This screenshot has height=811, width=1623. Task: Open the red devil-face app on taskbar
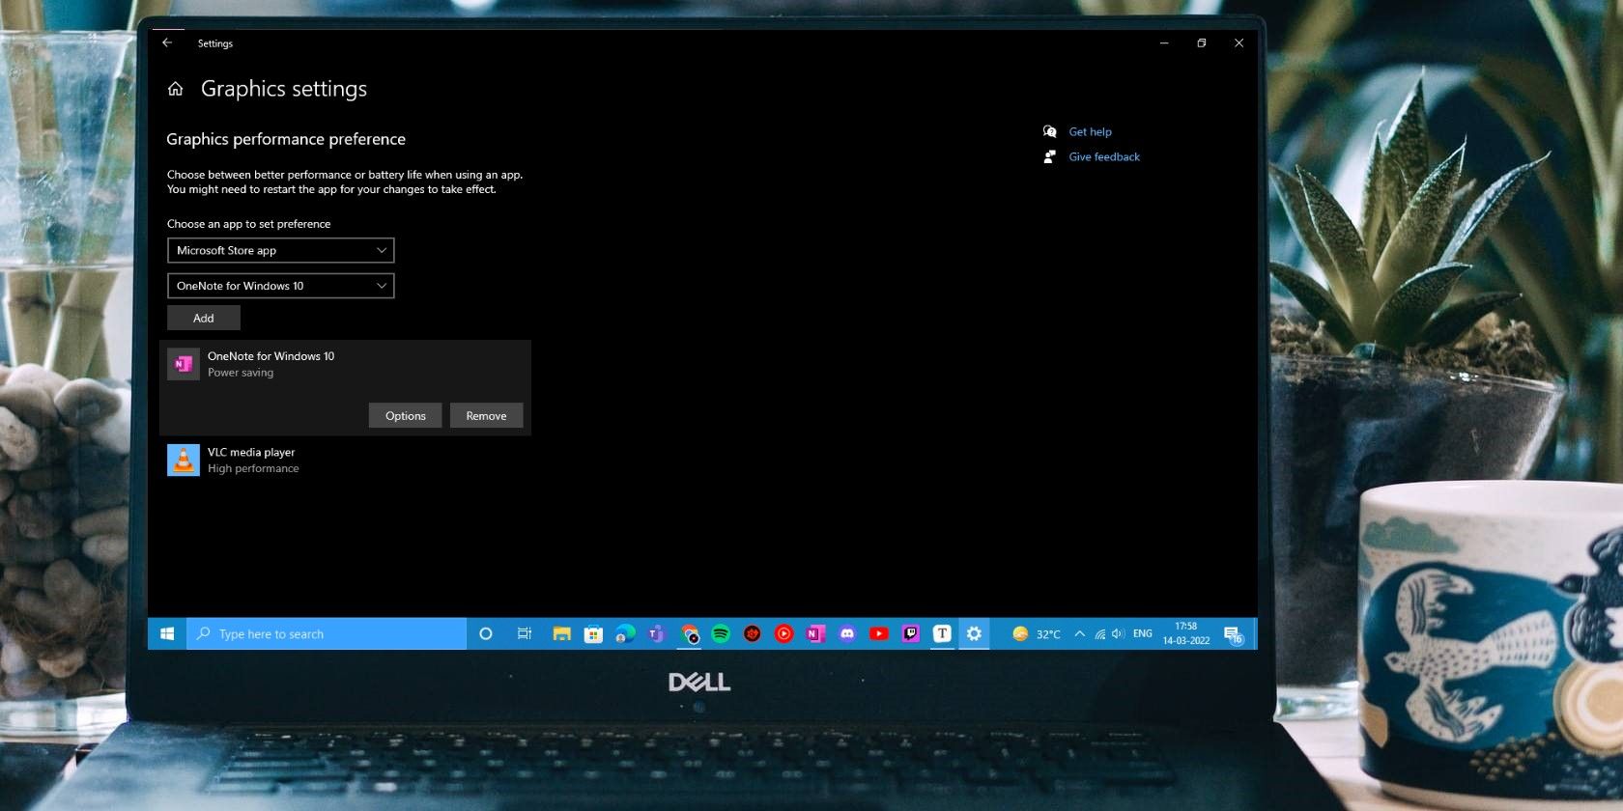pos(752,633)
